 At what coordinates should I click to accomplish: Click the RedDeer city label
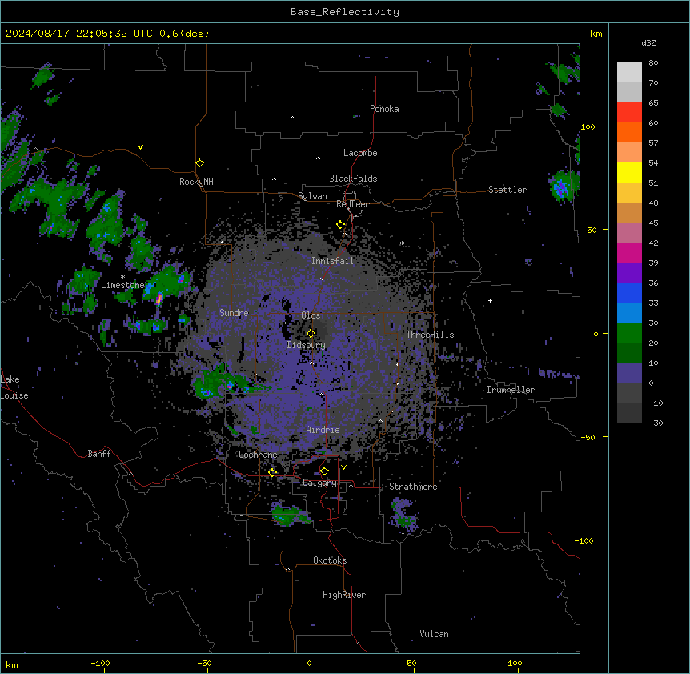click(x=352, y=204)
